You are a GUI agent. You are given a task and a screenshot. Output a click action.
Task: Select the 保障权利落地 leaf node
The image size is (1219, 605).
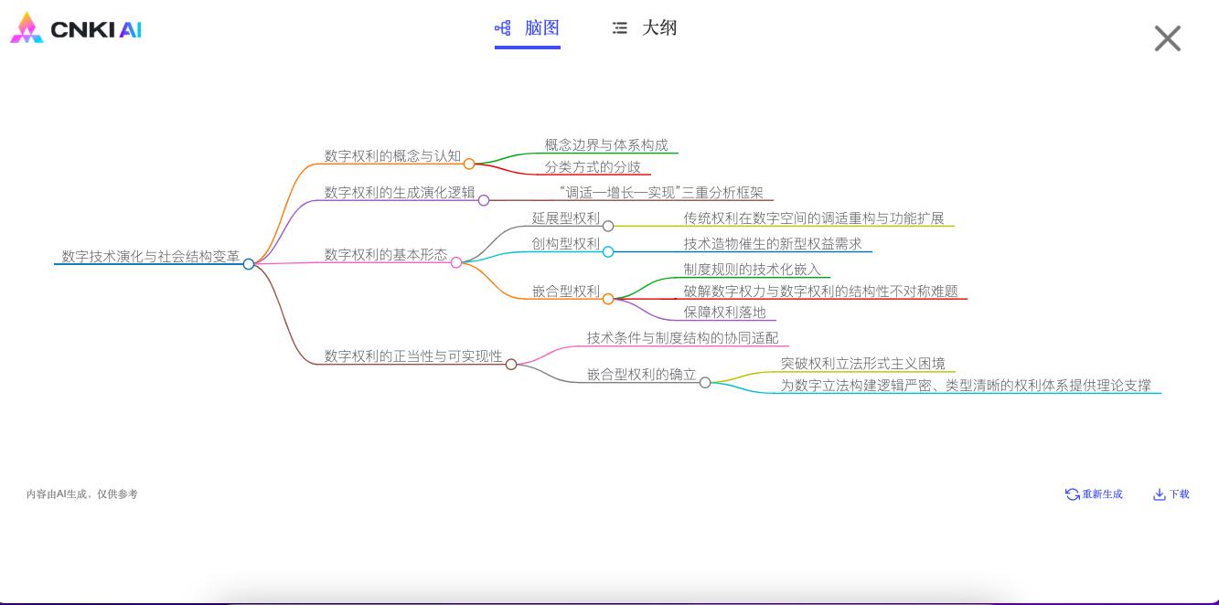724,312
